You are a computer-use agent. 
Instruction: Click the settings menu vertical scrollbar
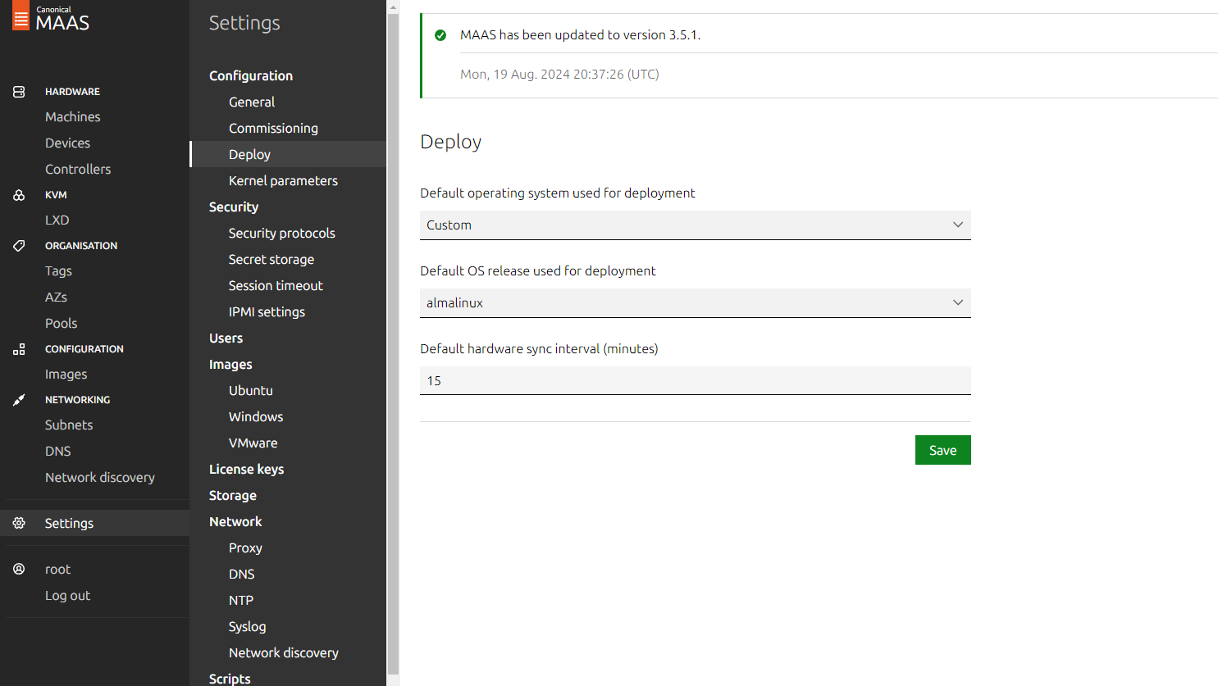(x=393, y=328)
